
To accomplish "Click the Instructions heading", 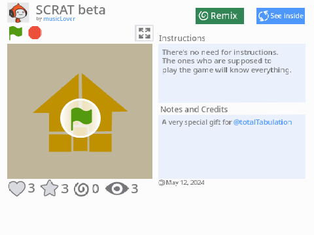I will click(x=182, y=39).
